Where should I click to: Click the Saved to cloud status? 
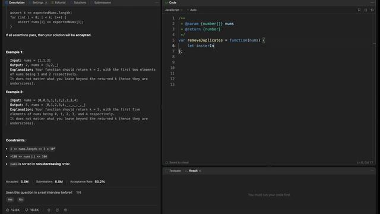(177, 162)
